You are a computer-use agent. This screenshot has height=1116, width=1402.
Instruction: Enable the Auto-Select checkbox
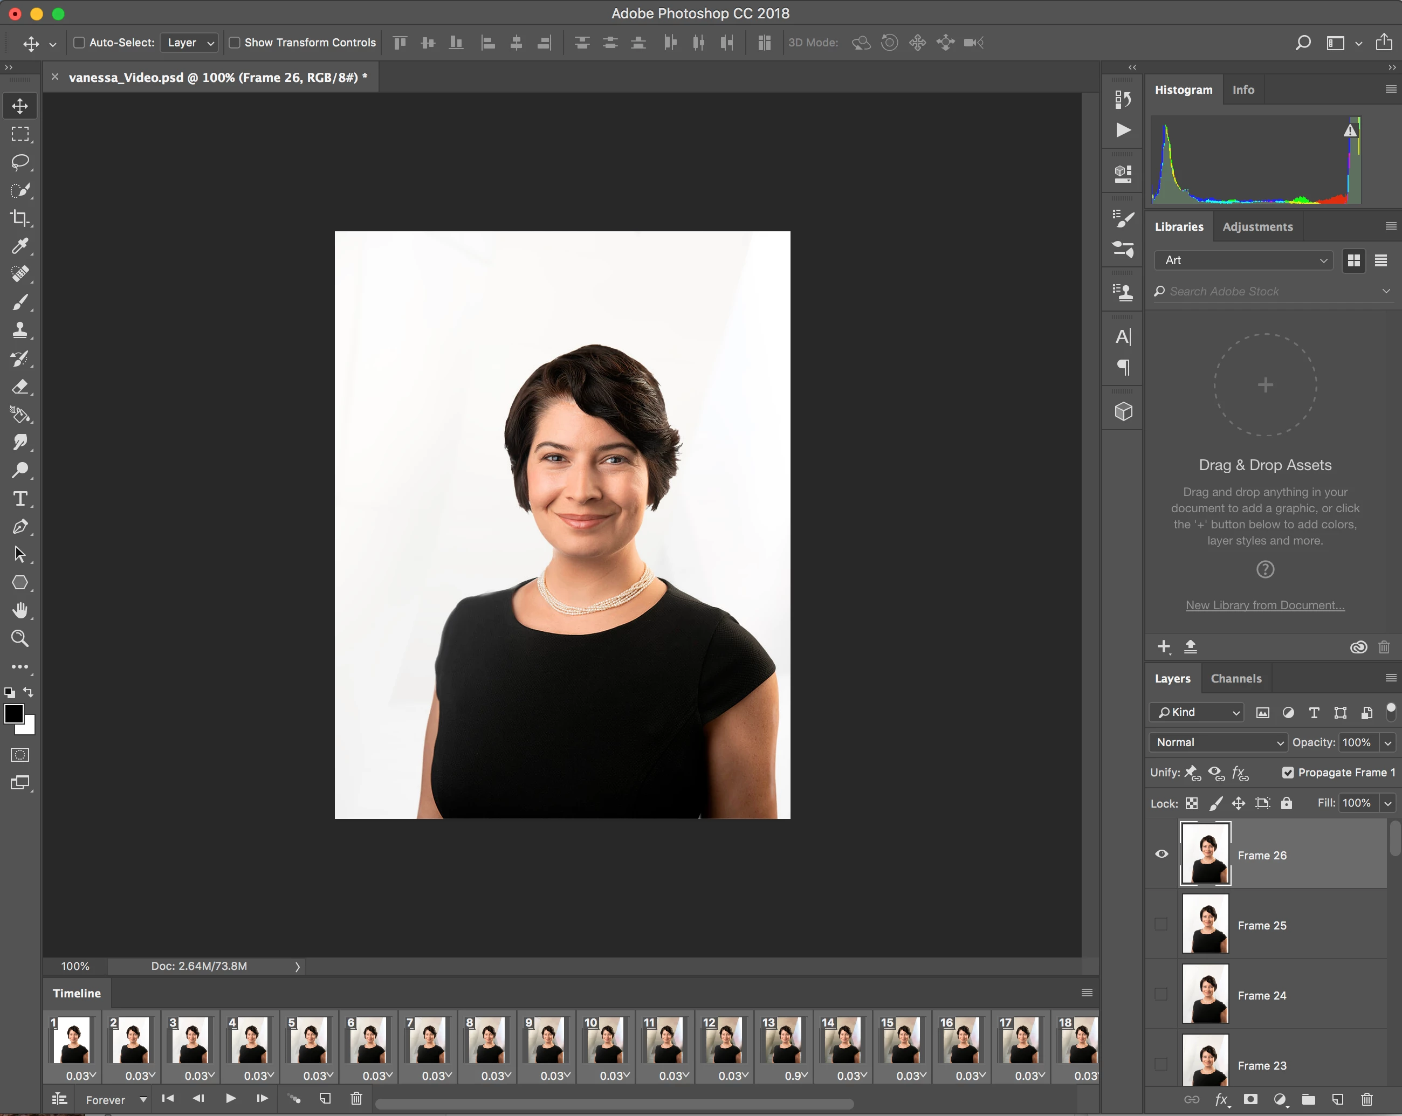pos(79,43)
